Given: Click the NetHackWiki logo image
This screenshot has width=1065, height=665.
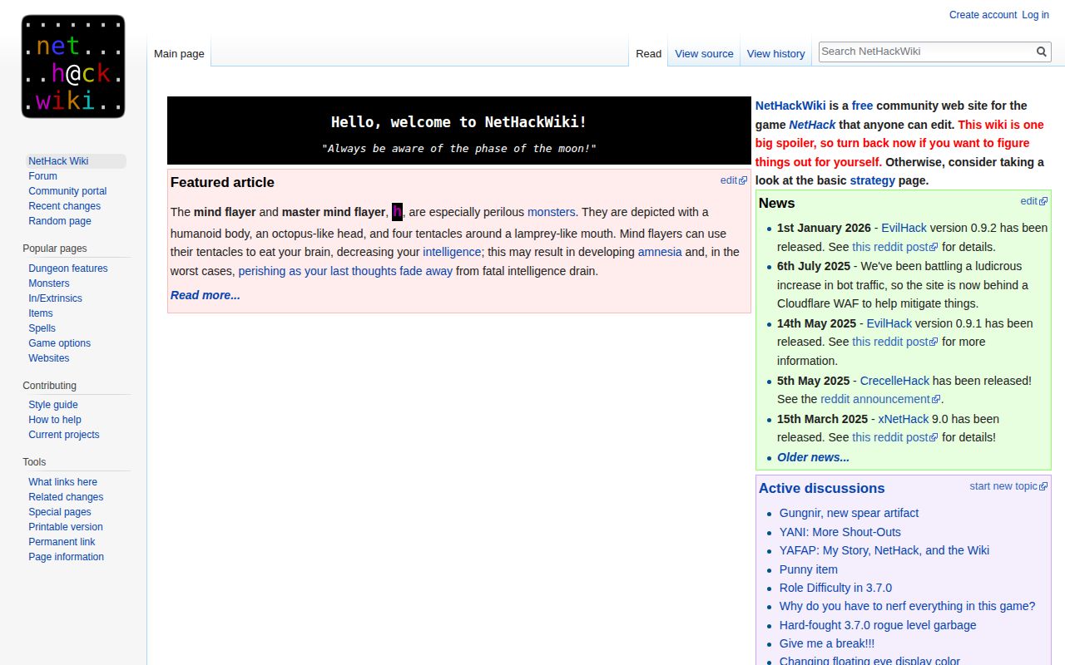Looking at the screenshot, I should 72,66.
